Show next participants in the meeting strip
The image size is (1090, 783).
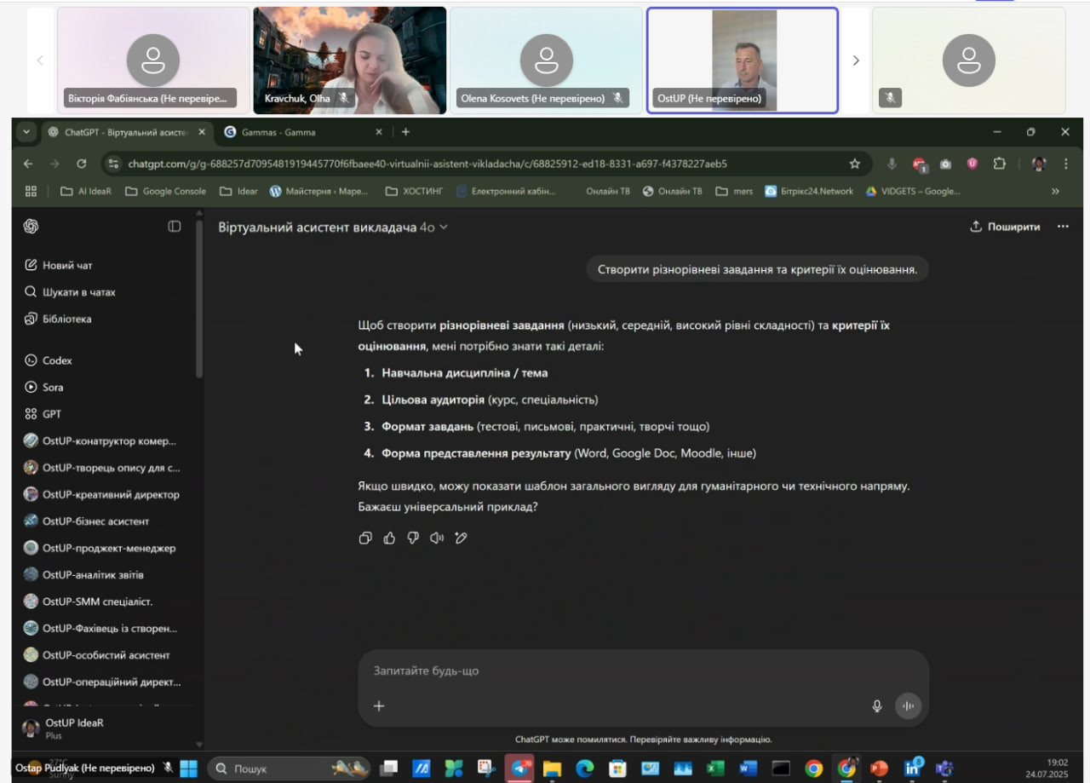[x=856, y=60]
